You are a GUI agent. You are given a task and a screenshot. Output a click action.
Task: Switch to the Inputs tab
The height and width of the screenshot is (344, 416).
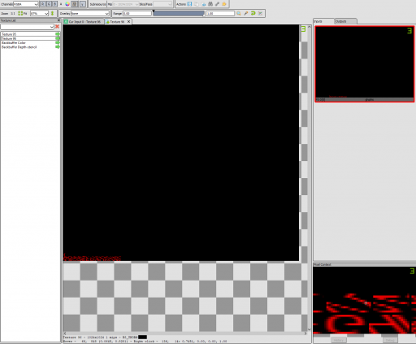(323, 21)
